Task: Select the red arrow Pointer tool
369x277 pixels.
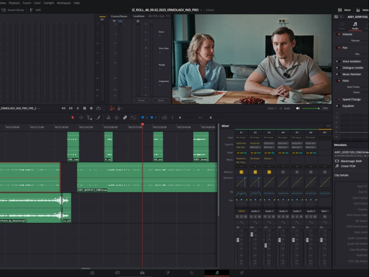Action: 73,118
